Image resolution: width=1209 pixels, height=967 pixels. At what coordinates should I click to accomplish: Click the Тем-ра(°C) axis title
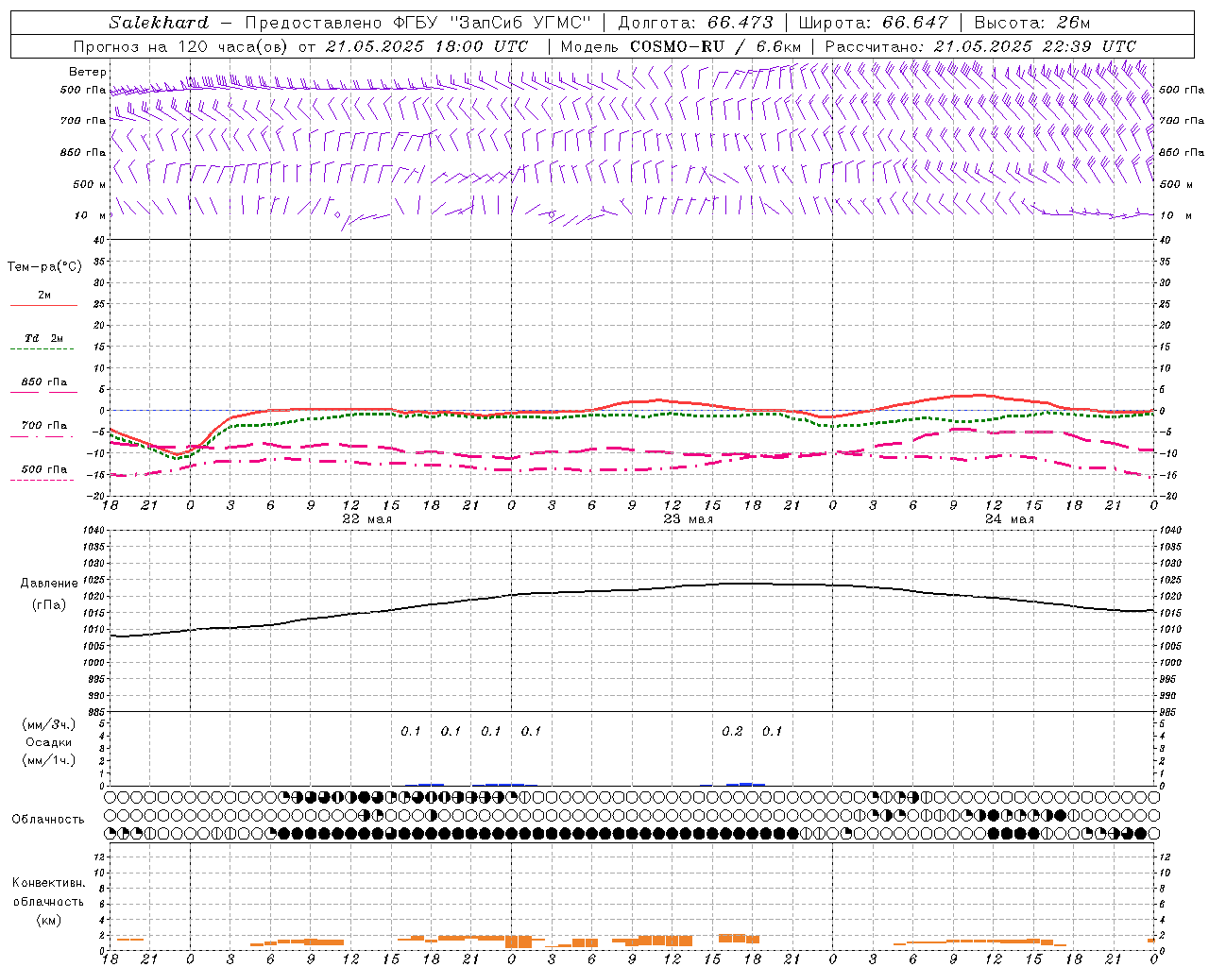click(x=44, y=267)
